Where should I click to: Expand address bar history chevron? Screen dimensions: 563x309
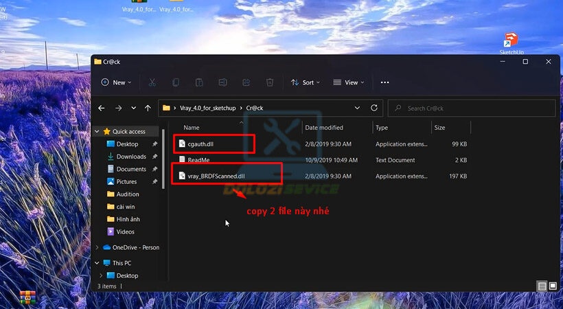pyautogui.click(x=357, y=108)
